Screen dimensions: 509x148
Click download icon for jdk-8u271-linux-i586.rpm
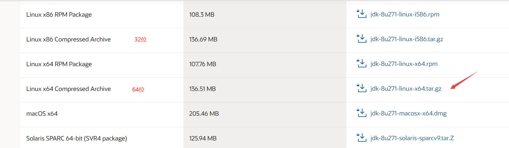pyautogui.click(x=362, y=14)
